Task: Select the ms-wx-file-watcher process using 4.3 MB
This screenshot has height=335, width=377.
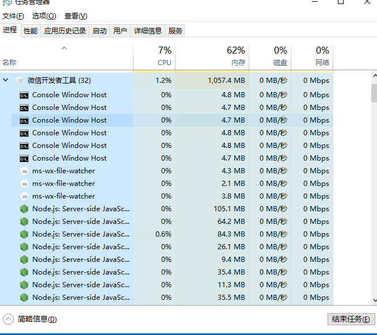Action: pos(63,171)
